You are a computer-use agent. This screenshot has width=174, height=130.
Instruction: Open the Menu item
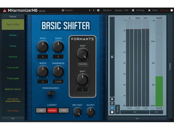coord(155,10)
